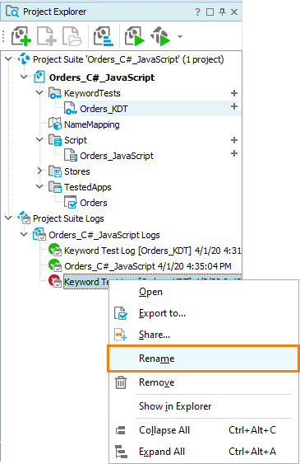Click the Run Project toolbar icon
Screen dimensions: 300x464
point(135,36)
